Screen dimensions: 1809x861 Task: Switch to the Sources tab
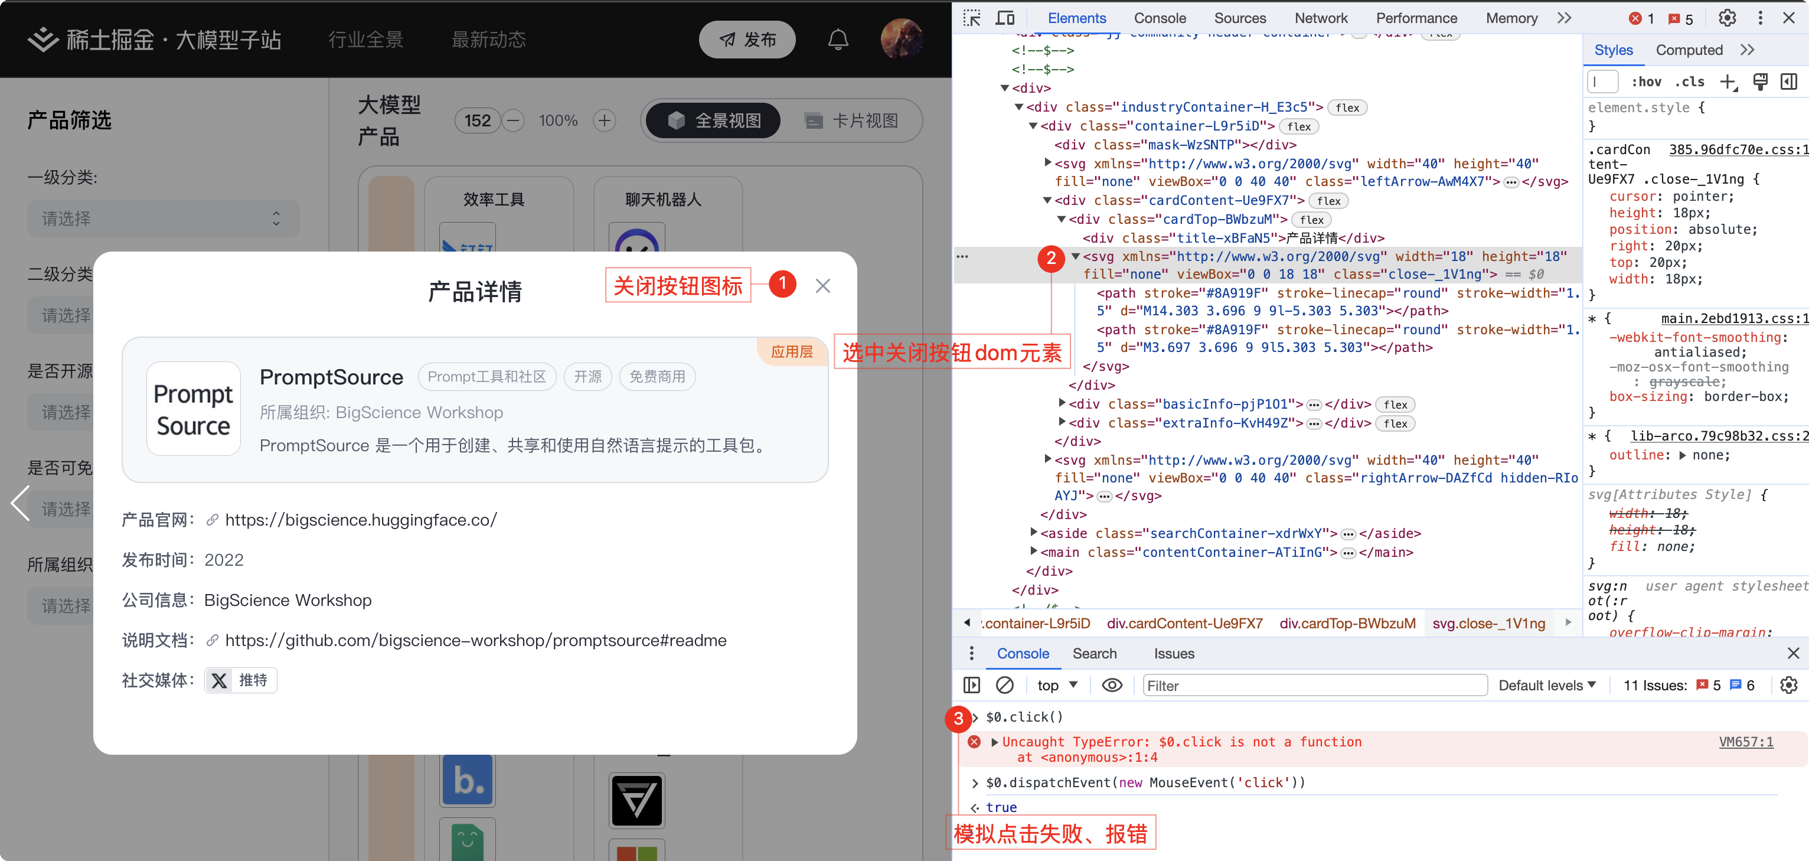click(1240, 18)
